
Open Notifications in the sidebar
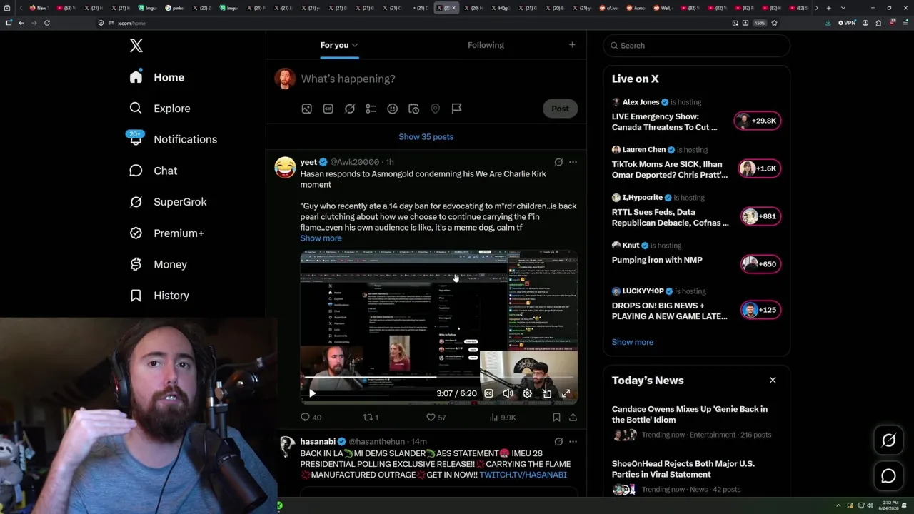[173, 139]
